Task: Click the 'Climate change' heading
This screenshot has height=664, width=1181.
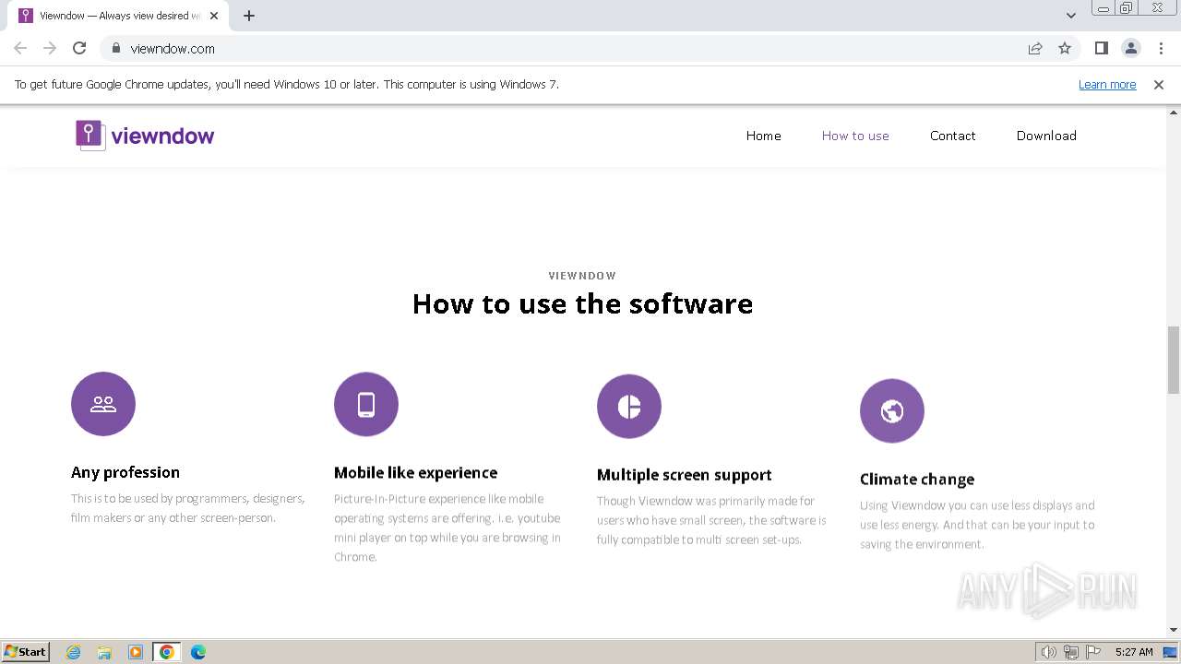Action: 917,480
